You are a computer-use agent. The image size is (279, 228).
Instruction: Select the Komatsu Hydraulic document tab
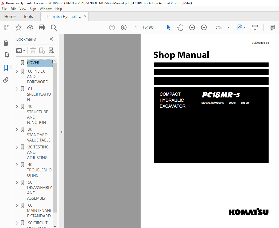pos(64,17)
